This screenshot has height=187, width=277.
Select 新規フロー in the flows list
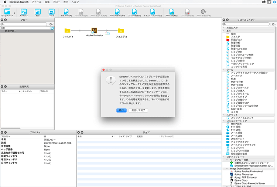[x=27, y=31]
